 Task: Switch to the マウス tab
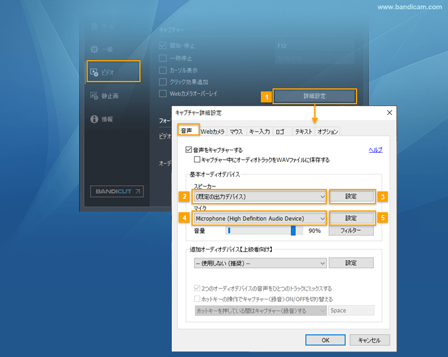coord(236,131)
